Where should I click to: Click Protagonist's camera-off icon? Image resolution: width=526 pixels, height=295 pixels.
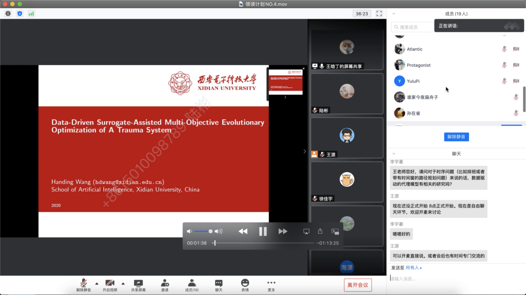click(516, 65)
